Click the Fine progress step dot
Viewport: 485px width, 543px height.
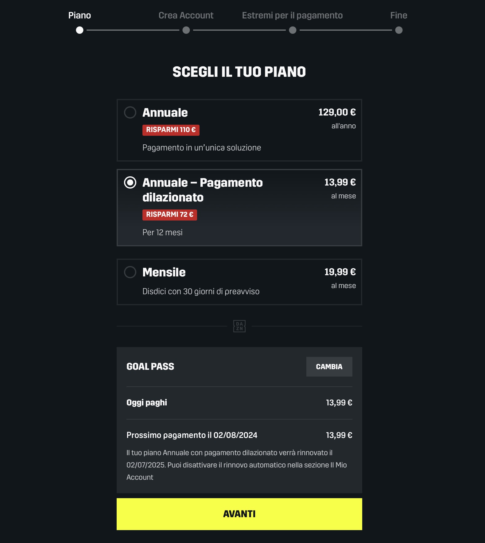399,30
